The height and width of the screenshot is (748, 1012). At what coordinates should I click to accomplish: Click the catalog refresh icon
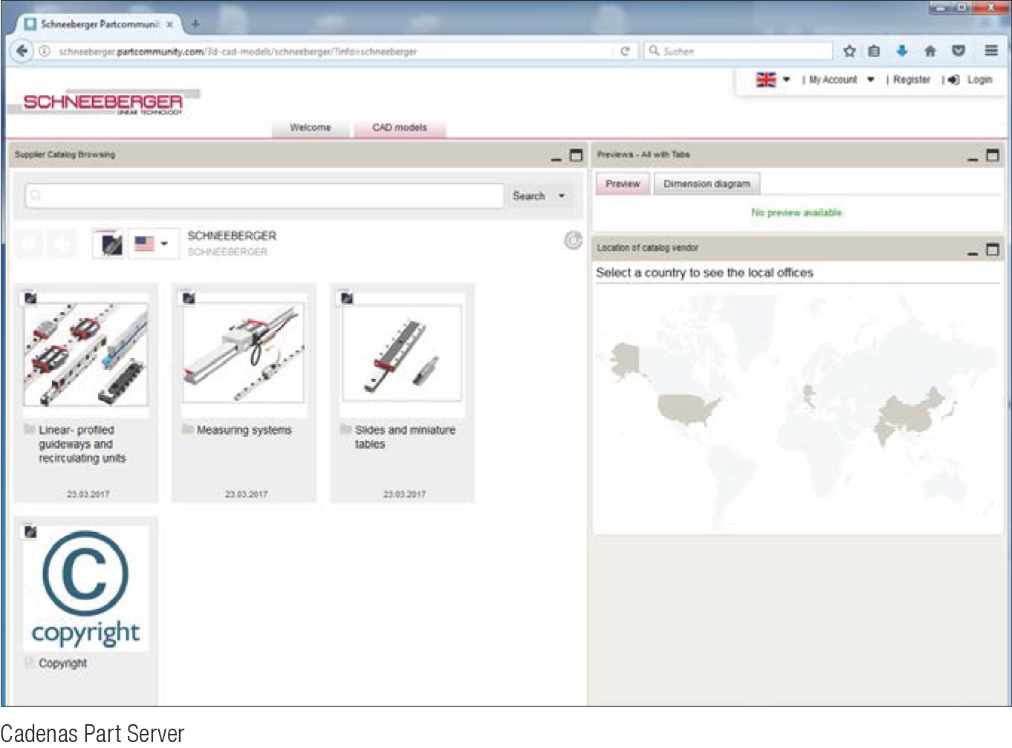click(x=573, y=240)
